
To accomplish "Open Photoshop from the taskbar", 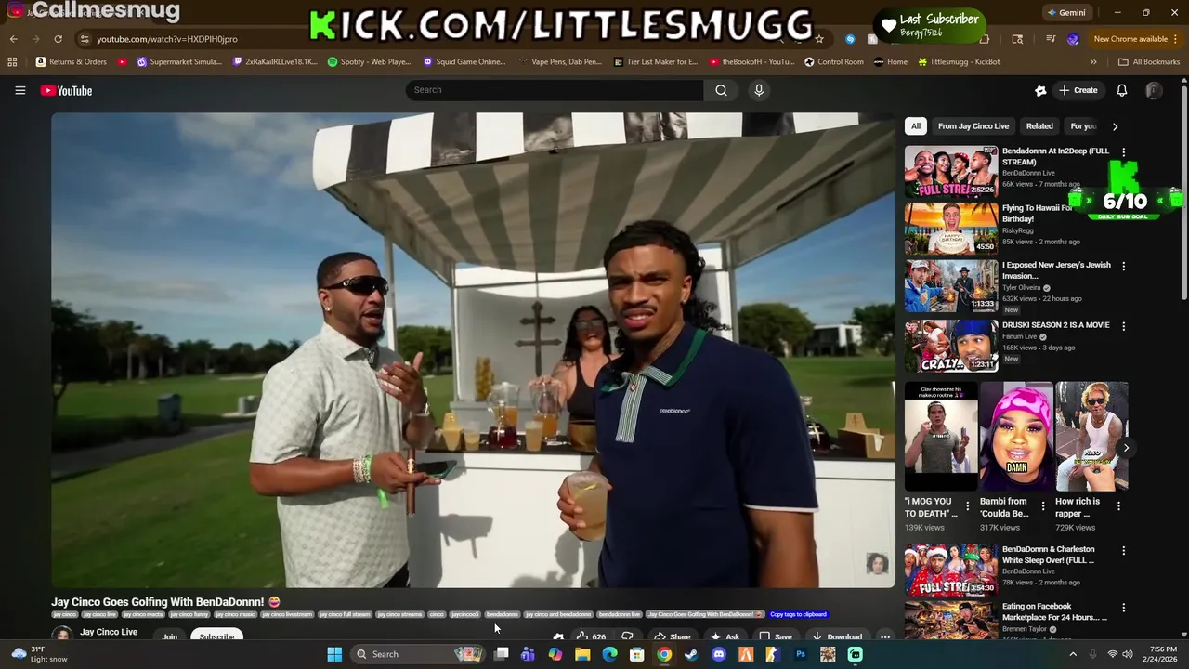I will click(800, 654).
